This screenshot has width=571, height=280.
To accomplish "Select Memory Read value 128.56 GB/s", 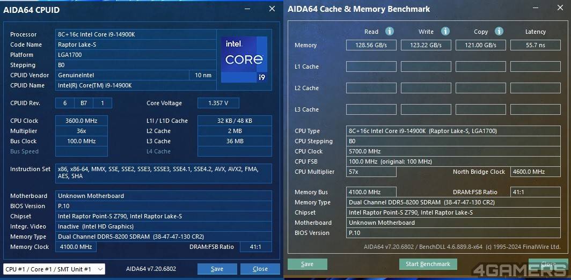I will tap(371, 45).
